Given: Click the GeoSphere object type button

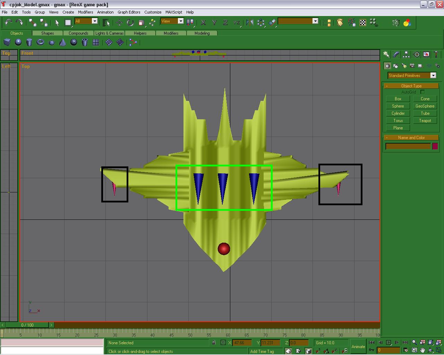Looking at the screenshot, I should (x=425, y=106).
